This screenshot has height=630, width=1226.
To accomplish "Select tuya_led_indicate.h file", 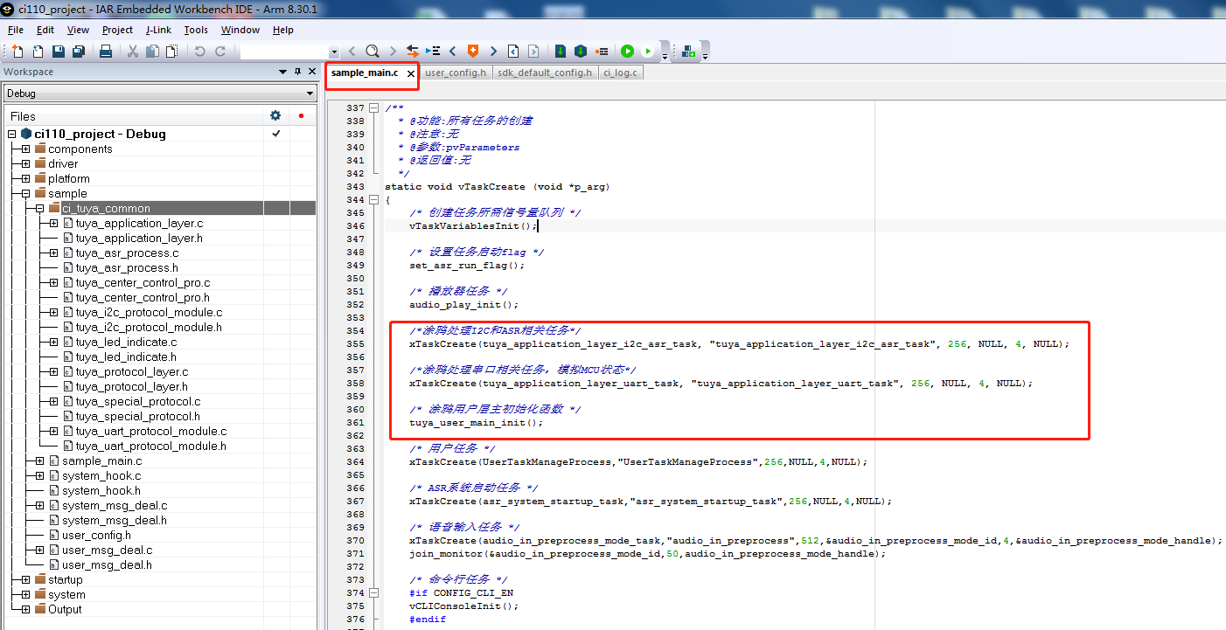I will (126, 357).
